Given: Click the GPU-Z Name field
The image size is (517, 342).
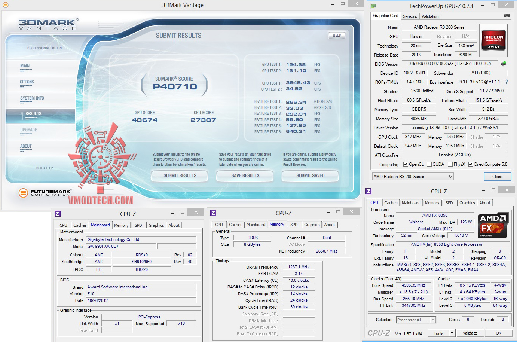Looking at the screenshot, I should [x=439, y=27].
